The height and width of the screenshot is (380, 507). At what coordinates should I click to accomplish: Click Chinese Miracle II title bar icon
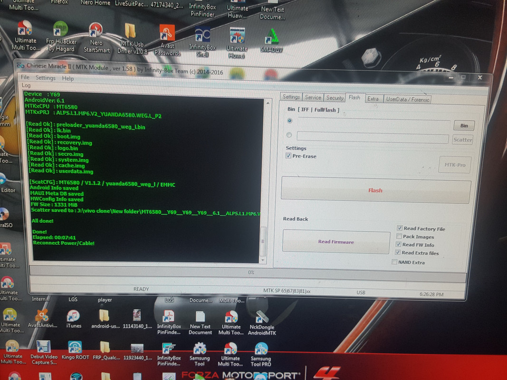click(x=20, y=65)
